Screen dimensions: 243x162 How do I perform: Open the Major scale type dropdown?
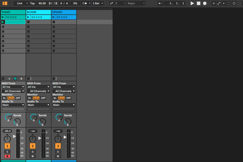(136, 3)
